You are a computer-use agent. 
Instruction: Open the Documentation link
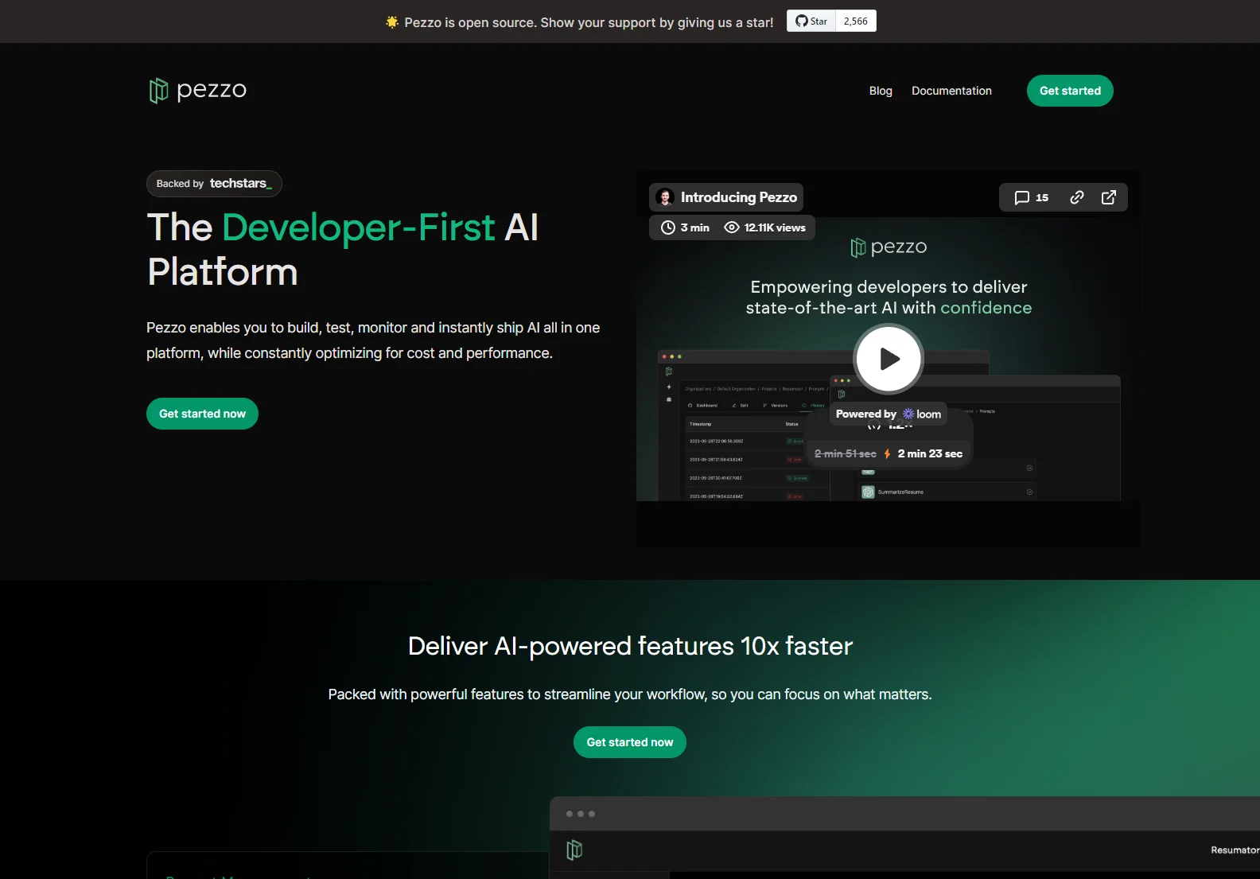coord(951,91)
